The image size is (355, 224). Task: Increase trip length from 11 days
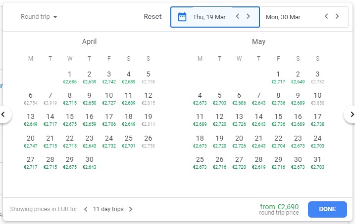(131, 209)
